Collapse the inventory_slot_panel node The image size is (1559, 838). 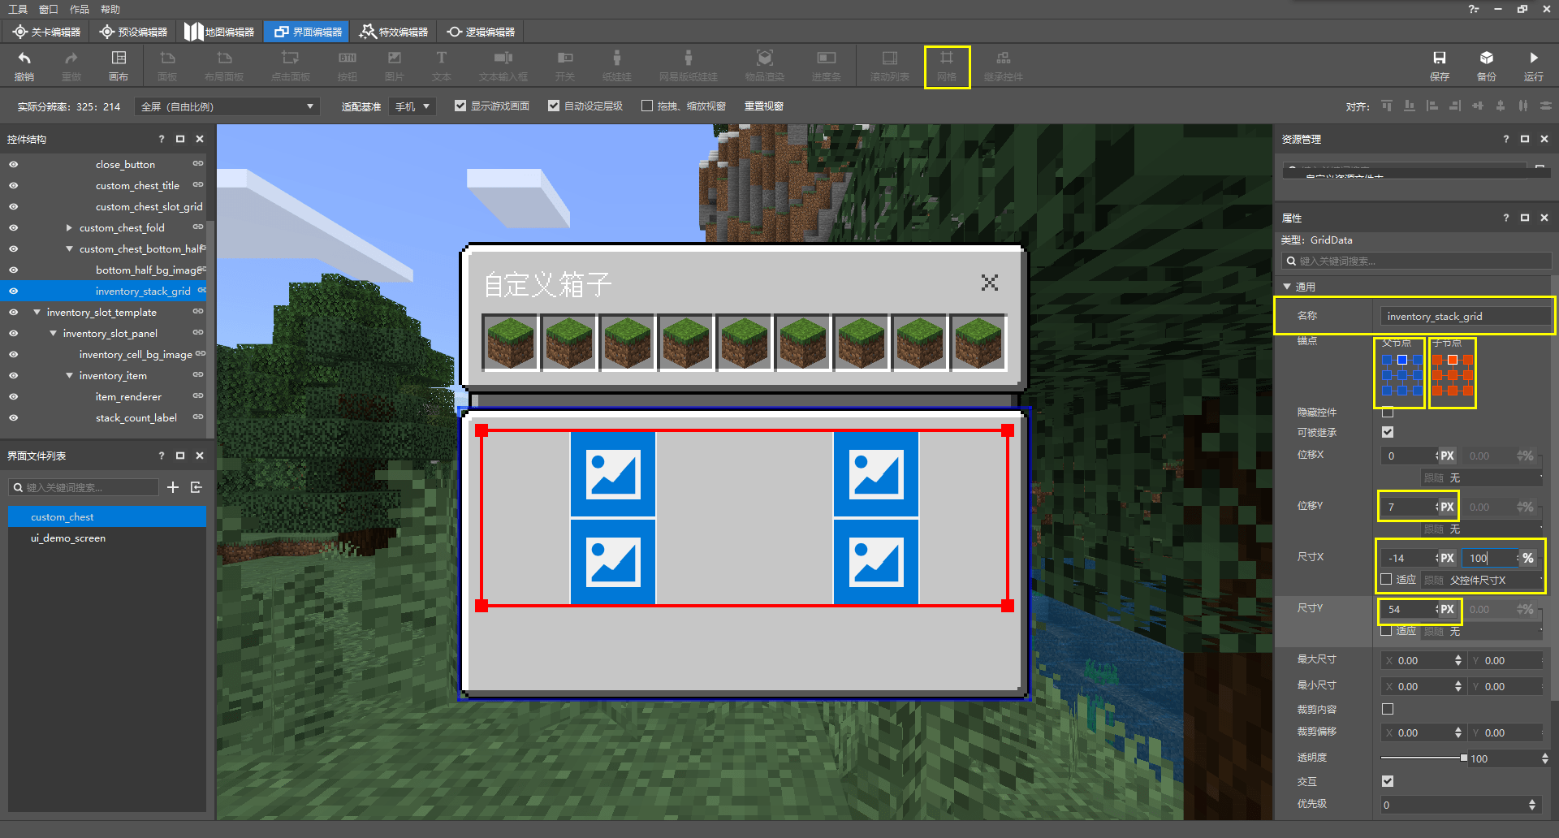53,333
